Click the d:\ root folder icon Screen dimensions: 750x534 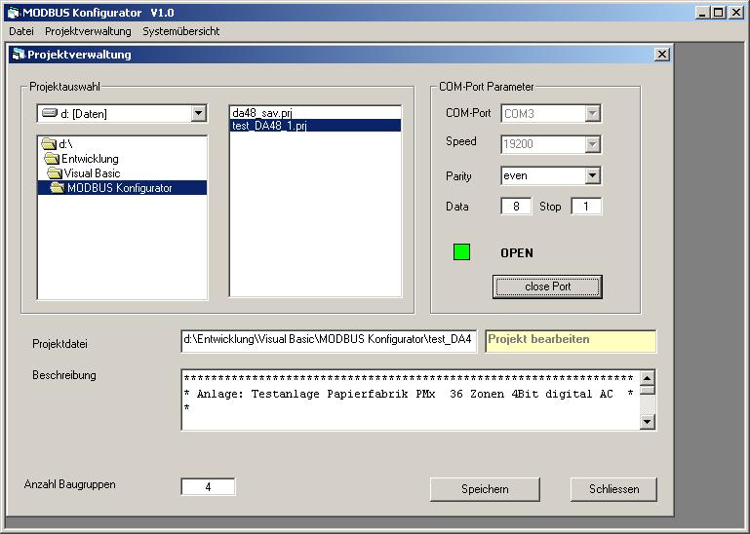(49, 144)
